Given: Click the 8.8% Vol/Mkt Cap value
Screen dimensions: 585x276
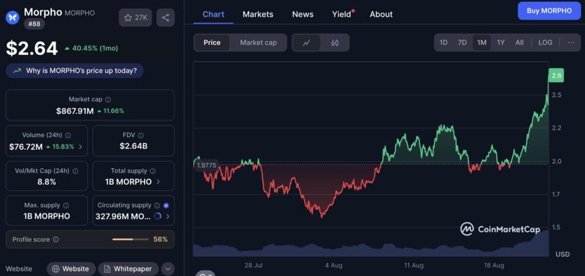Looking at the screenshot, I should [x=47, y=182].
